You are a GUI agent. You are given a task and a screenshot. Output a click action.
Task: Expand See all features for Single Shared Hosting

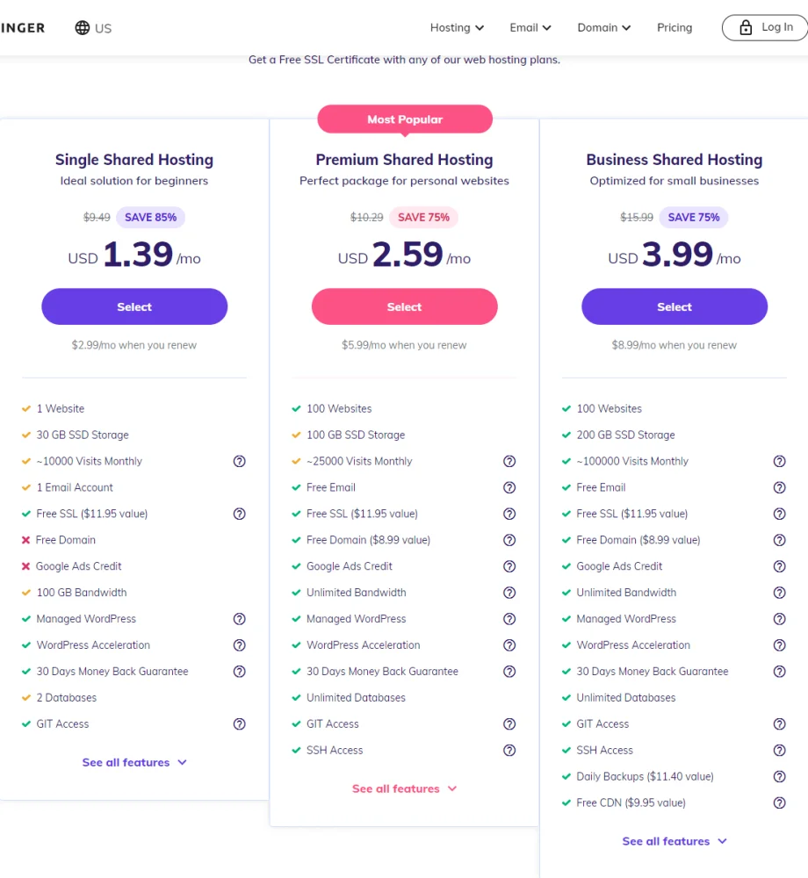(x=134, y=762)
